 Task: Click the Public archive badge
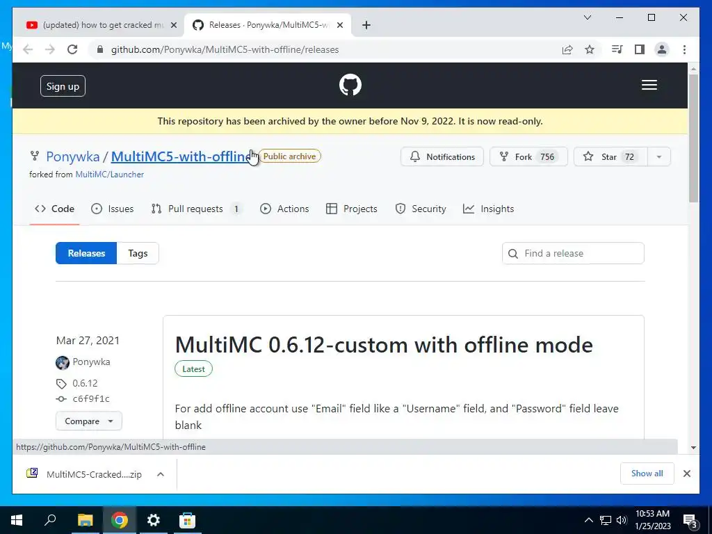coord(289,156)
